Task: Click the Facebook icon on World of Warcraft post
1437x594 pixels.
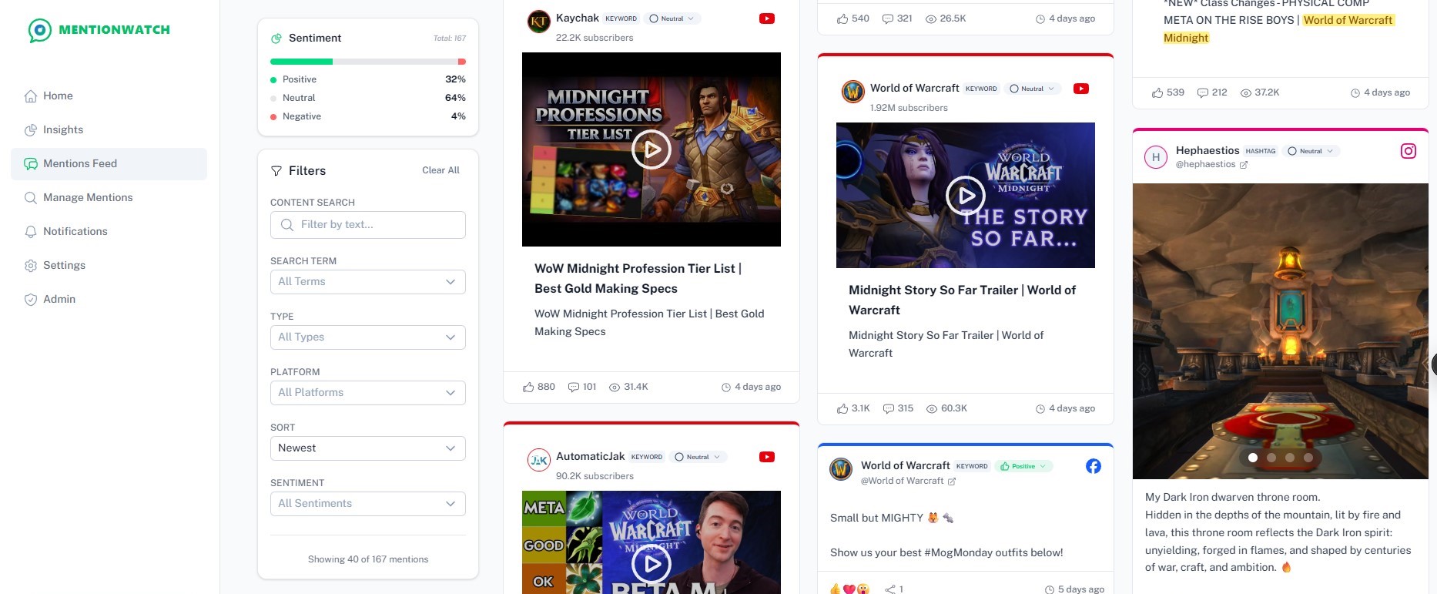Action: 1093,466
